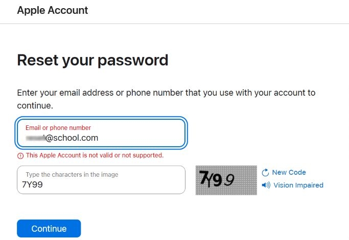Click the captcha image showing 7Y99
Screen dimensions: 349x240
[x=226, y=179]
